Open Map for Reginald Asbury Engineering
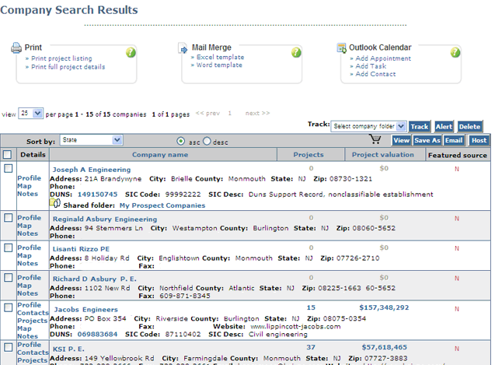The width and height of the screenshot is (495, 365). [24, 226]
